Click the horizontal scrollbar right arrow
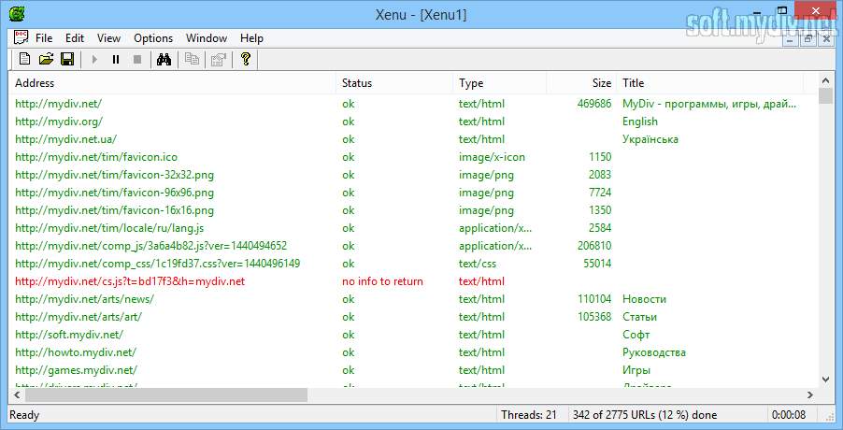Screen dimensions: 843x430 click(x=809, y=394)
